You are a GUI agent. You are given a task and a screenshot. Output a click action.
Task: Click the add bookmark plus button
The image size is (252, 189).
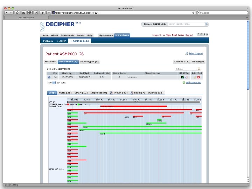49,13
